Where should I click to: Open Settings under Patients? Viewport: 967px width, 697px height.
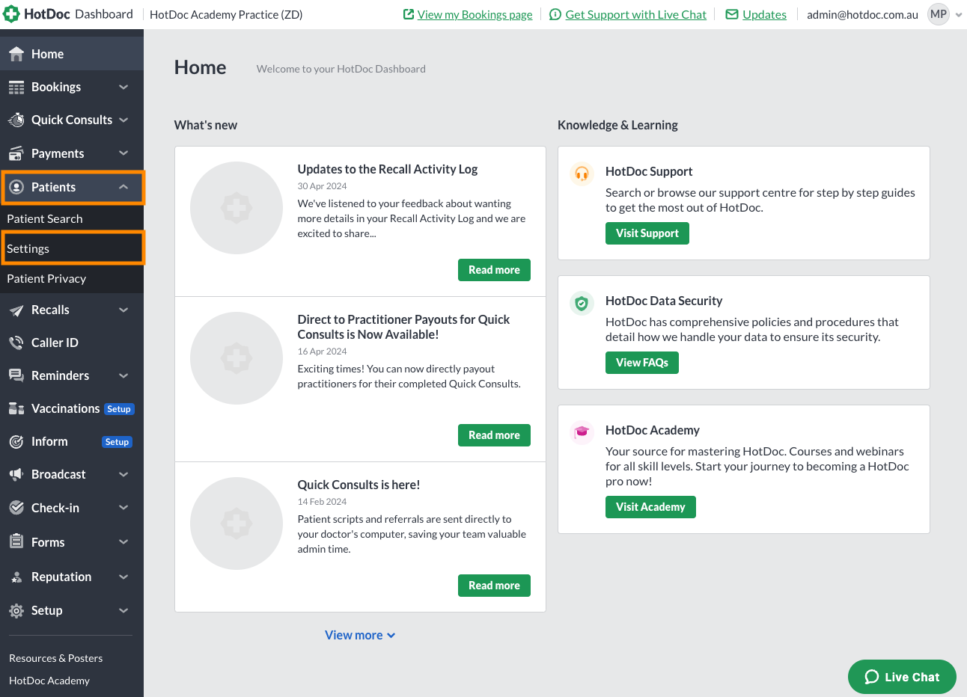pyautogui.click(x=72, y=248)
